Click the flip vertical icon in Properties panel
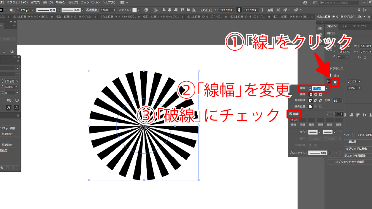The height and width of the screenshot is (209, 372). tap(365, 57)
